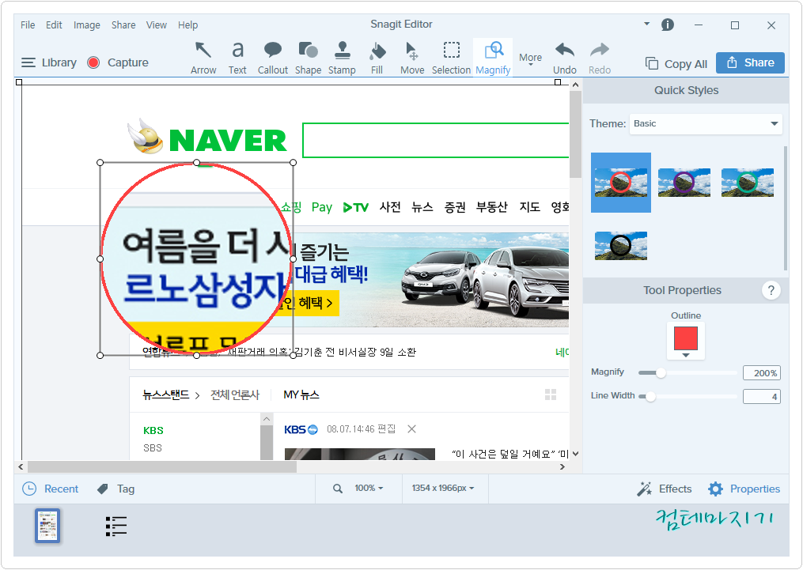Select the Move tool
The image size is (803, 570).
click(411, 58)
